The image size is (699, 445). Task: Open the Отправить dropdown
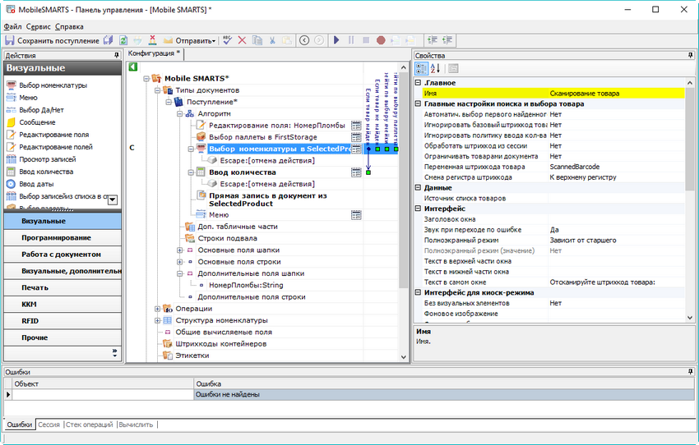click(190, 40)
